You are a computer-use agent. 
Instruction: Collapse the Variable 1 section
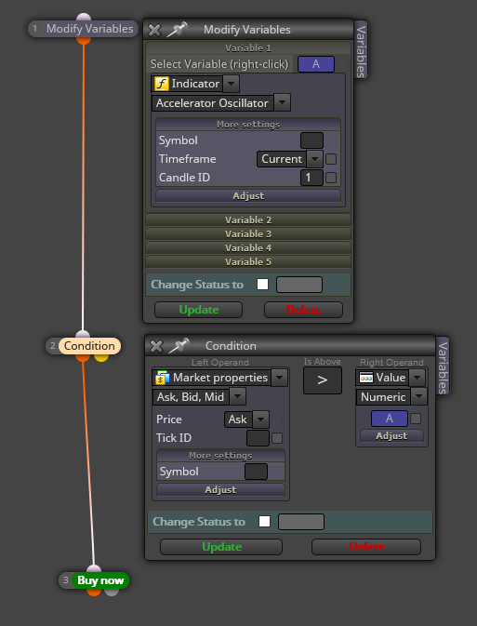248,48
